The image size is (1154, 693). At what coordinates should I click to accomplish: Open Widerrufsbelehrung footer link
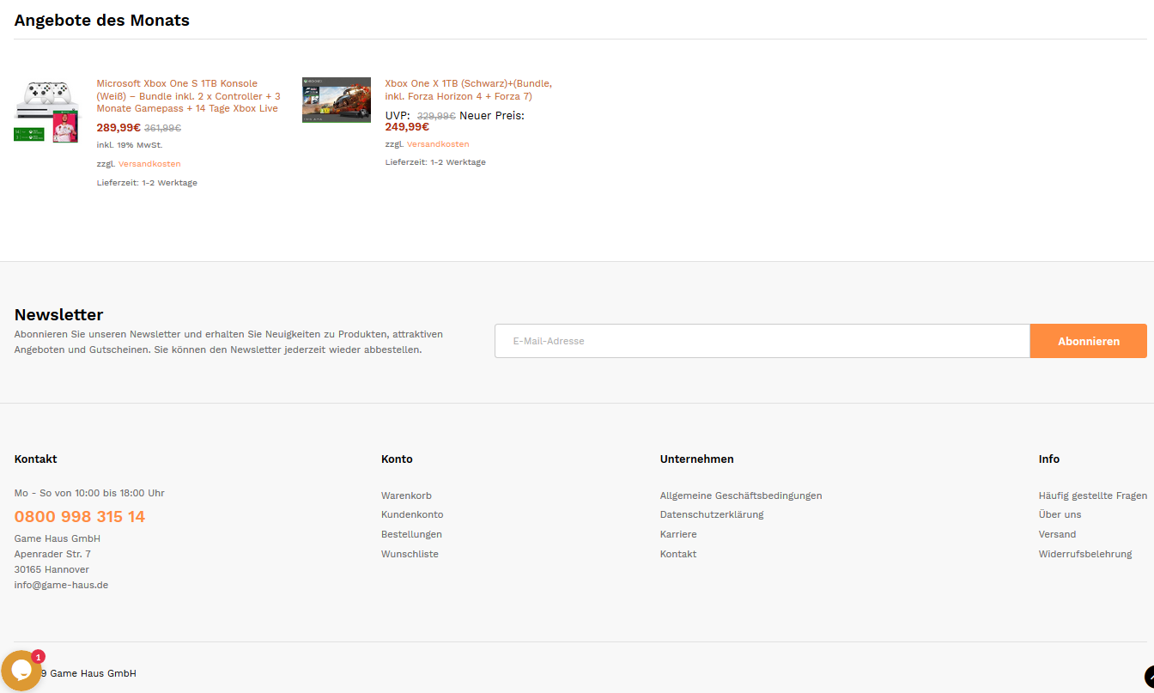(1085, 554)
